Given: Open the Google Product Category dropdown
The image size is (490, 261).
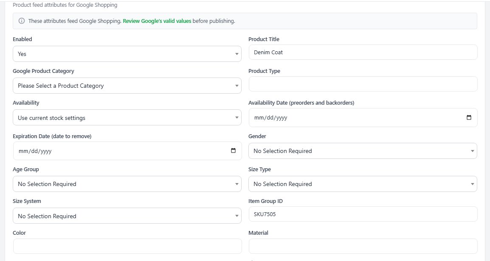Looking at the screenshot, I should click(x=127, y=86).
